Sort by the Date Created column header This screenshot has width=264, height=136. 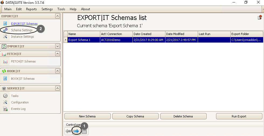149,34
